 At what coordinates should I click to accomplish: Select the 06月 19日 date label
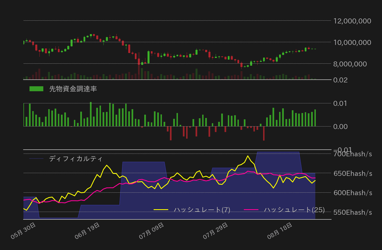click(x=87, y=231)
